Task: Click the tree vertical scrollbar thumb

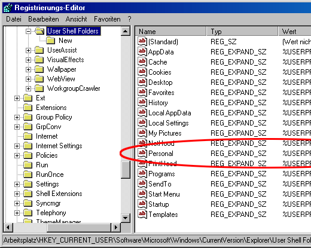Action: click(126, 170)
